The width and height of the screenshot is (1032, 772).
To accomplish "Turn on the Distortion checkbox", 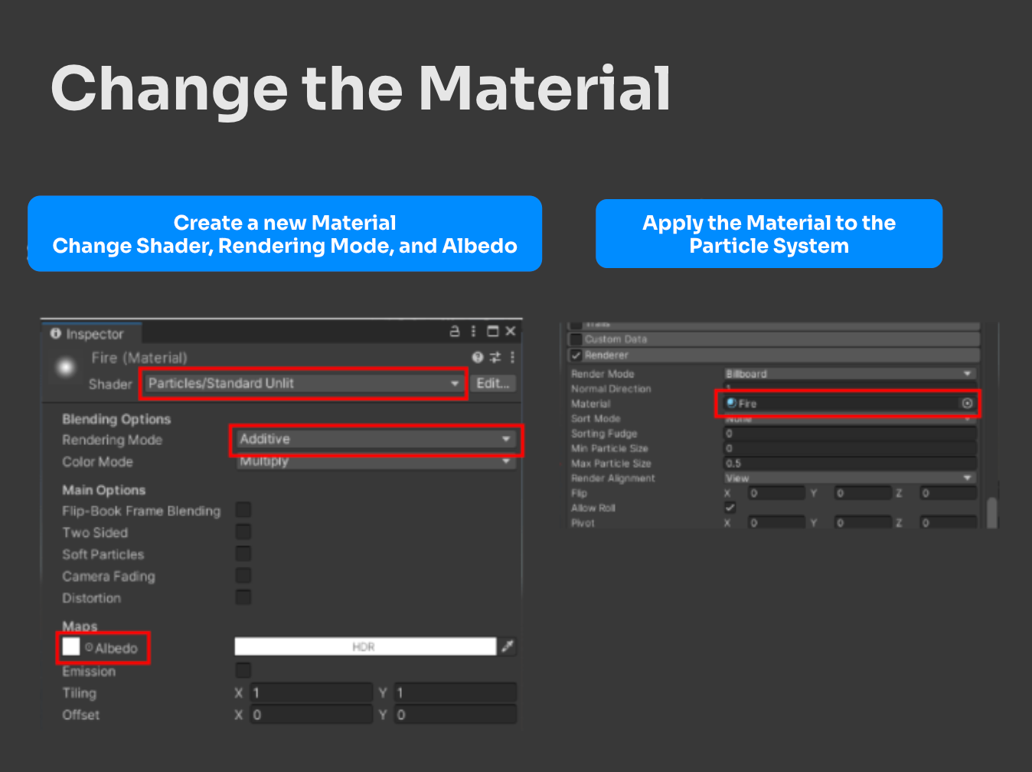I will 243,597.
